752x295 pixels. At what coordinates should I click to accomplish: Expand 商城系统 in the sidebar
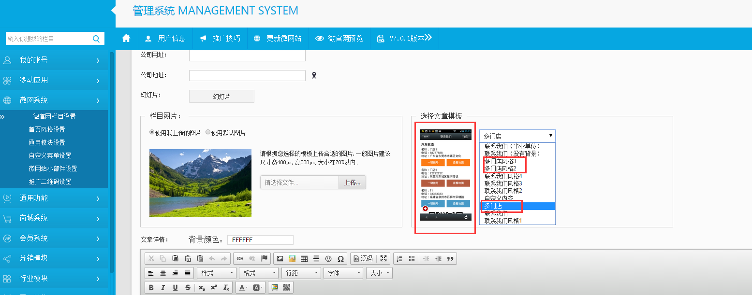coord(54,218)
